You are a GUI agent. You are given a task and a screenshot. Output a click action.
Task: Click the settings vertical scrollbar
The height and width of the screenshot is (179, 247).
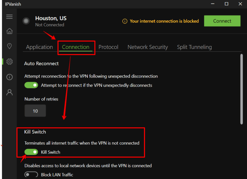pyautogui.click(x=242, y=89)
